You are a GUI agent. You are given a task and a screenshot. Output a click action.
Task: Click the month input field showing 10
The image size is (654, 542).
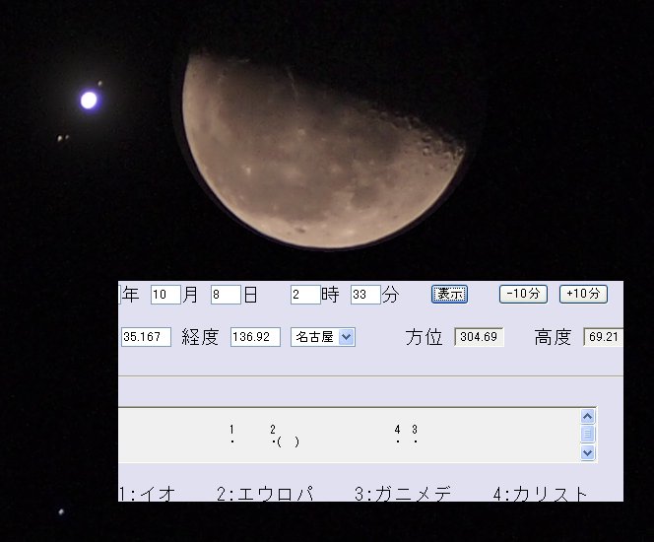tap(165, 295)
